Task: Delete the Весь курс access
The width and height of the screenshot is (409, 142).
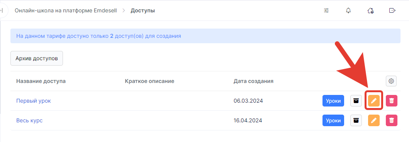Action: [x=392, y=120]
